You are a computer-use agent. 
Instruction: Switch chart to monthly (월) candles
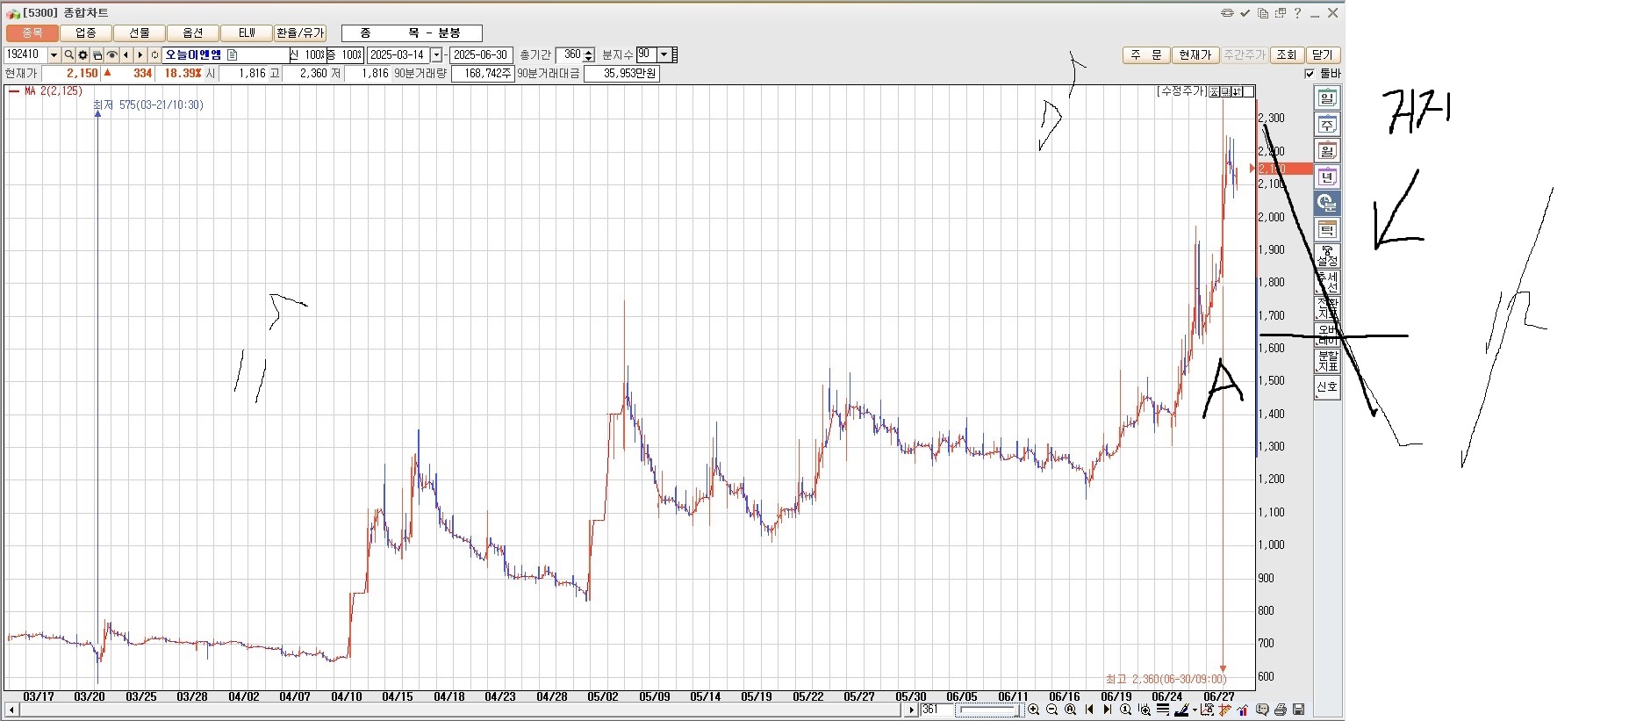pos(1326,151)
